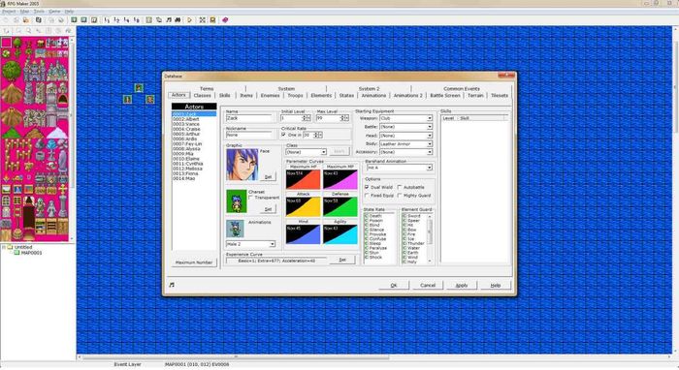Select the tree tile in the tileset palette
679x370 pixels.
click(x=17, y=43)
